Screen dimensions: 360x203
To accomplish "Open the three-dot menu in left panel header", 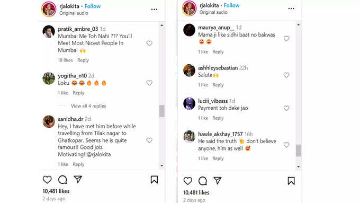I will [154, 10].
